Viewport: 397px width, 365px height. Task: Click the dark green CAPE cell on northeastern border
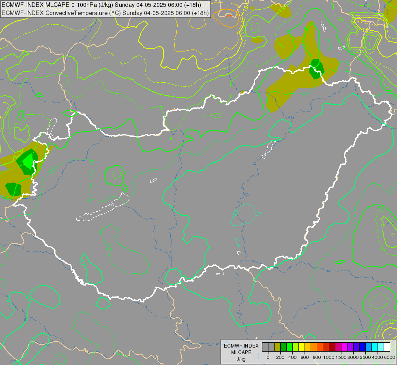(x=316, y=69)
